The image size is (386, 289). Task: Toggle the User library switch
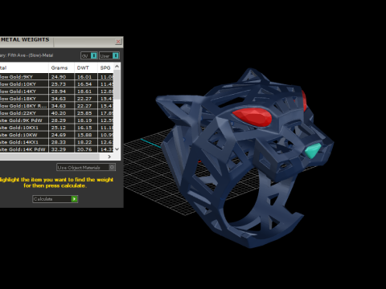click(109, 55)
